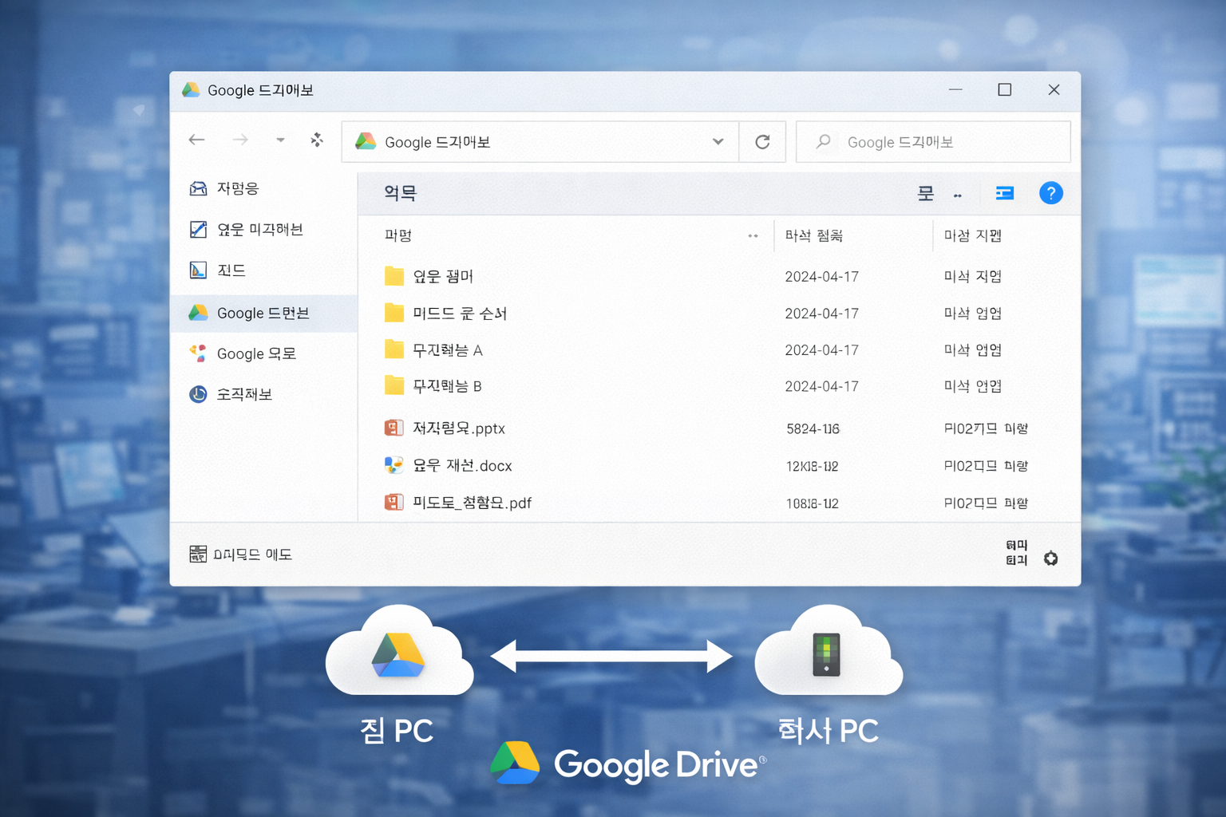Image resolution: width=1226 pixels, height=817 pixels.
Task: Select the first folder in the list
Action: point(443,276)
